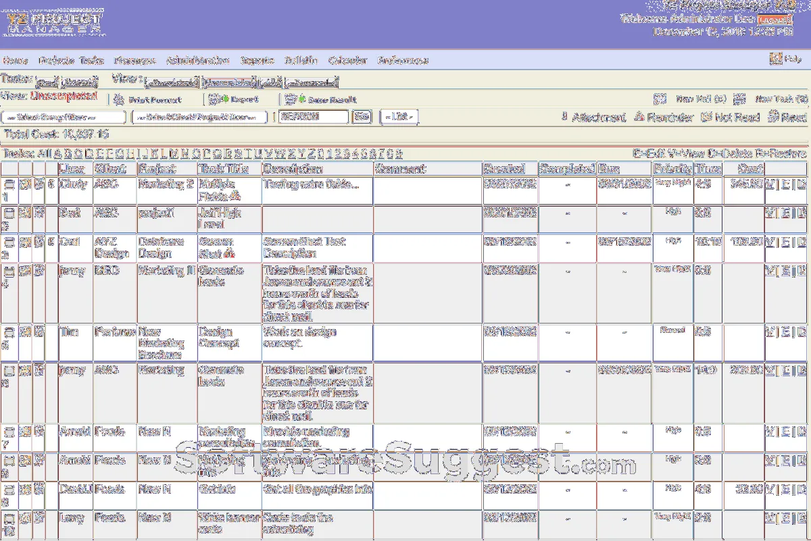The height and width of the screenshot is (541, 811).
Task: Click the New Task icon
Action: coord(739,99)
